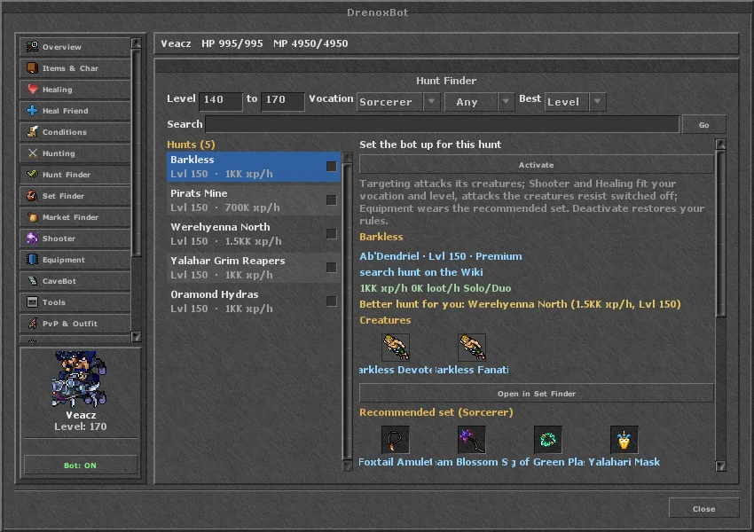Click the Hunt Finder green icon
Viewport: 754px width, 532px height.
tap(32, 174)
